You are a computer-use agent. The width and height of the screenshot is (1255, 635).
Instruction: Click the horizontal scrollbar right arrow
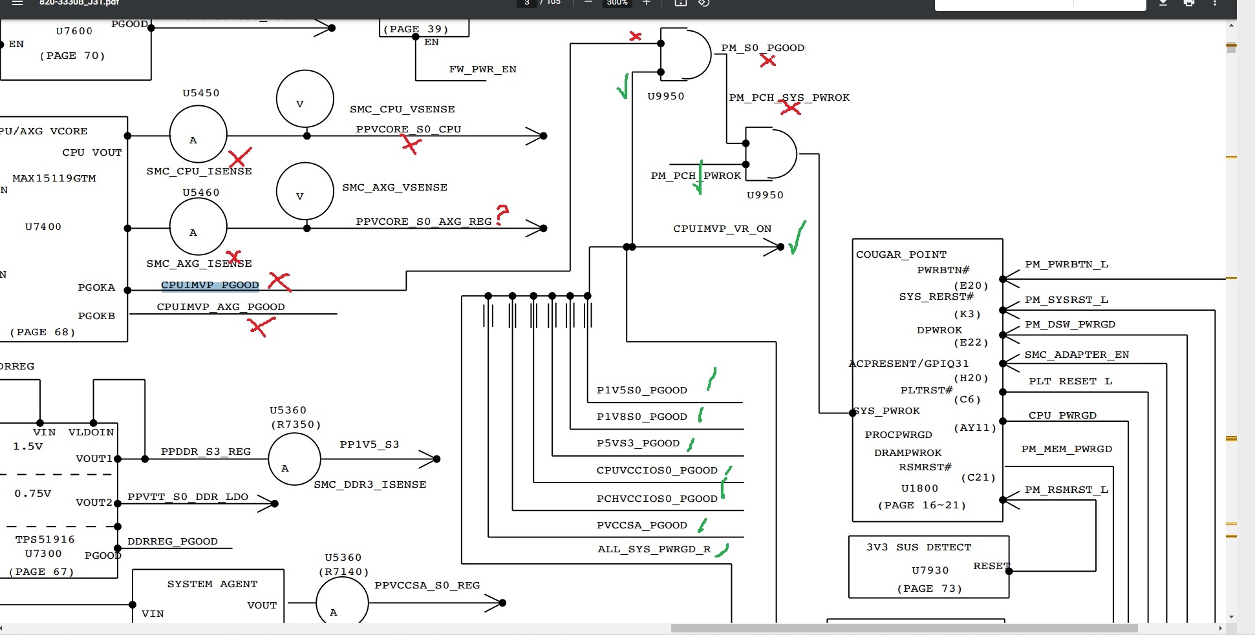[1220, 628]
